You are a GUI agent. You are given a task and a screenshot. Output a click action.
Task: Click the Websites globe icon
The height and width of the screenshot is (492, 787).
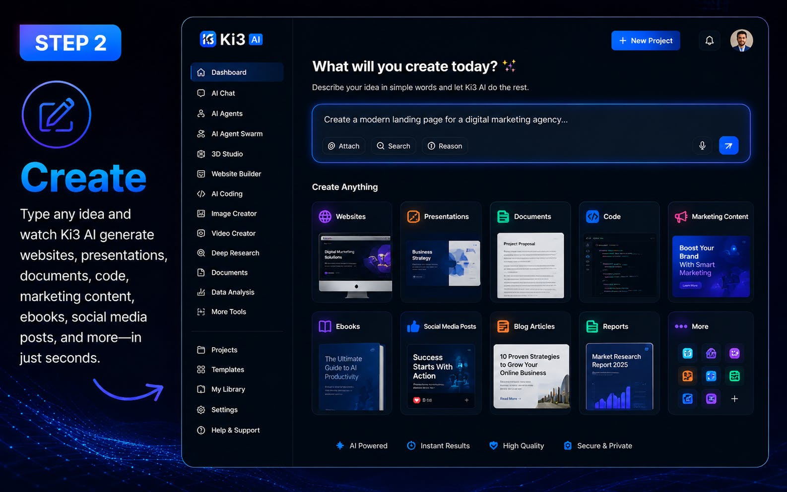325,217
